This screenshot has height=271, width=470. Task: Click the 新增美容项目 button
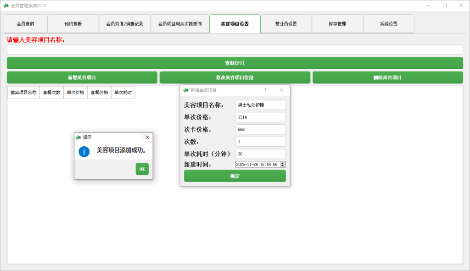[x=81, y=77]
